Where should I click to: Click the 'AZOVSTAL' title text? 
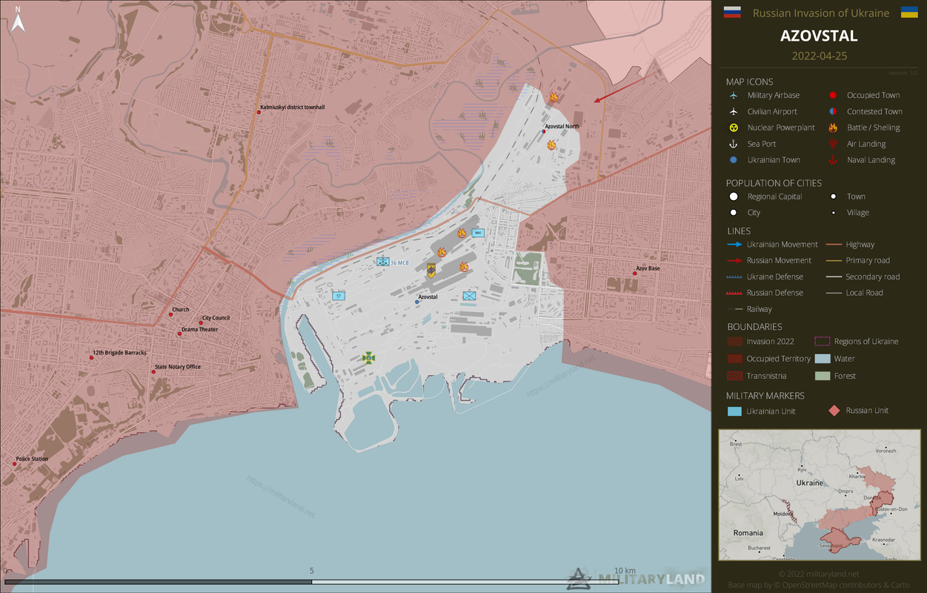819,36
